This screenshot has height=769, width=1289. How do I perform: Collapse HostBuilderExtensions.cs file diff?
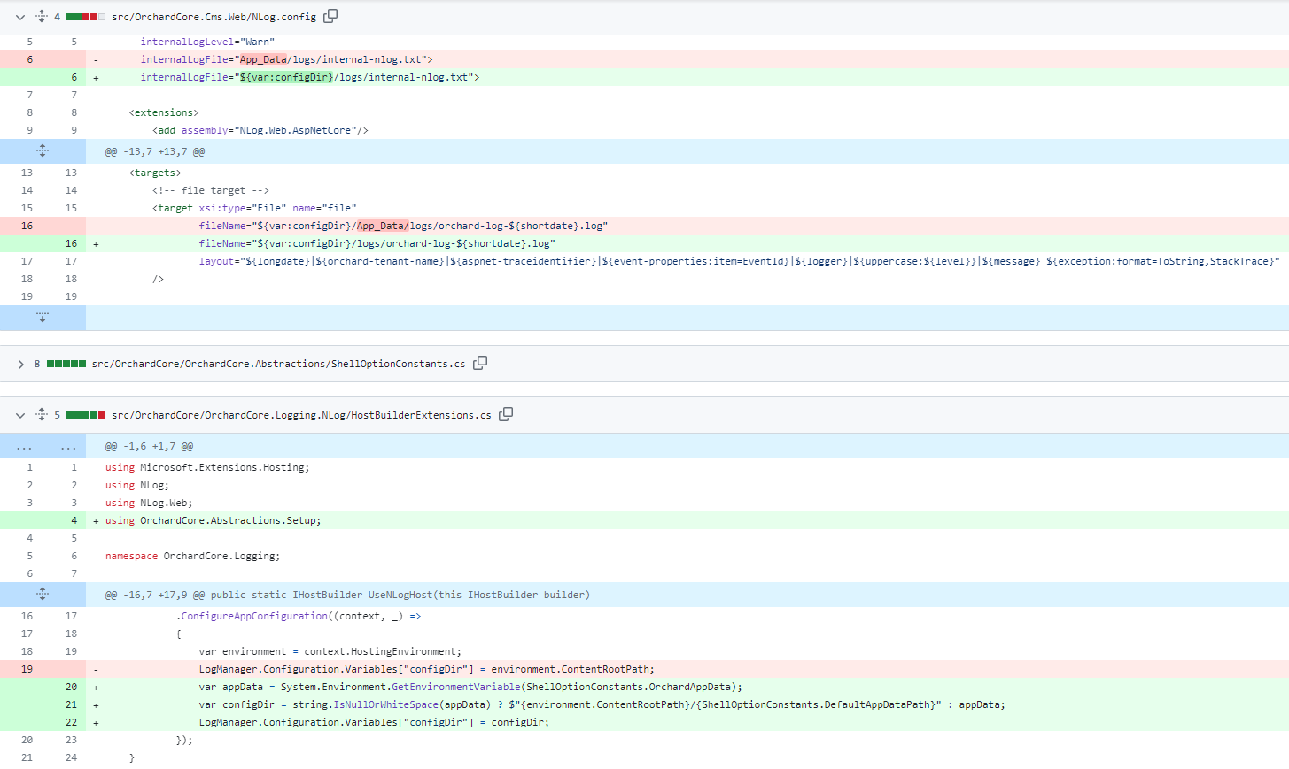coord(20,415)
